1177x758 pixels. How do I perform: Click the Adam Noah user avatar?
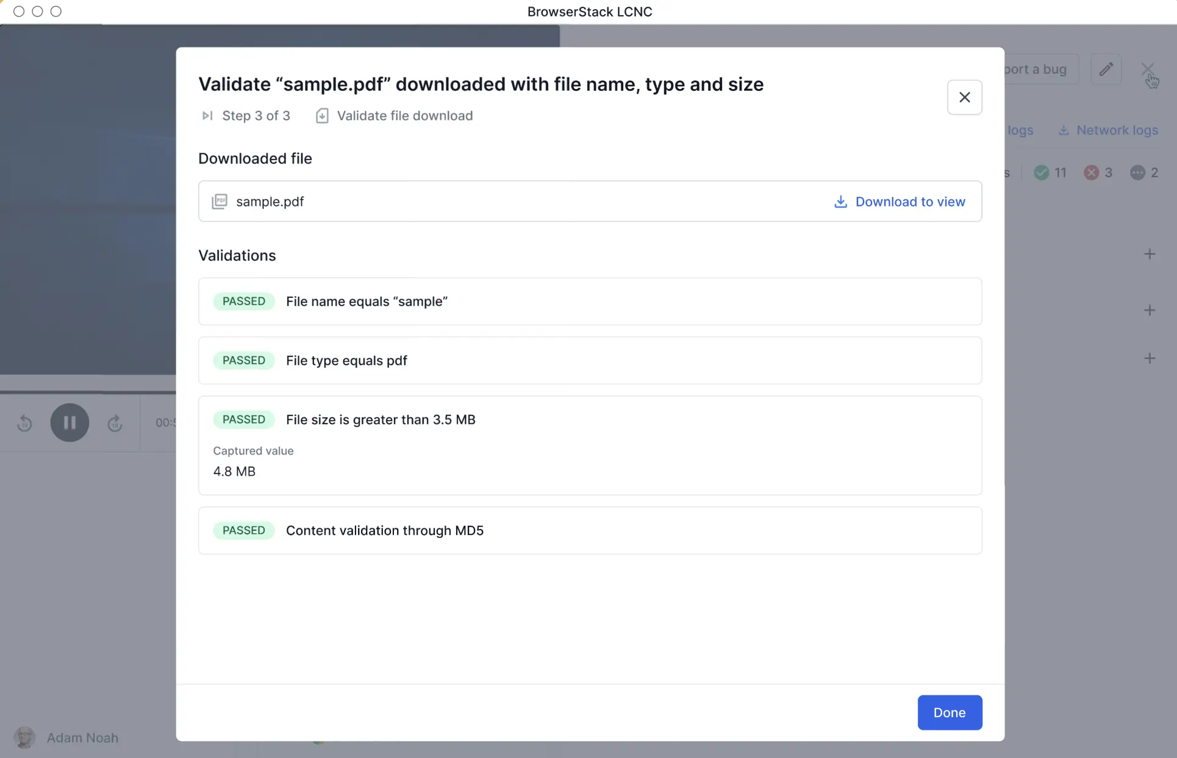coord(25,737)
